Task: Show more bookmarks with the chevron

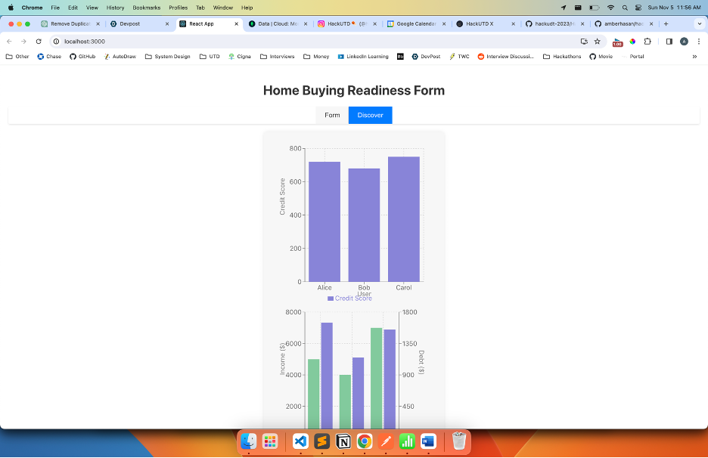Action: click(694, 57)
